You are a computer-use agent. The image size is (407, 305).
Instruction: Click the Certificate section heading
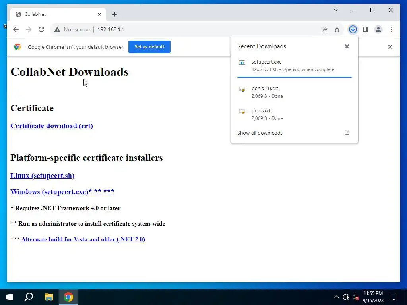pos(32,108)
